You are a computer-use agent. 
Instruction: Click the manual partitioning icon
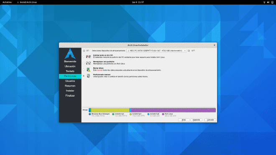[88, 76]
